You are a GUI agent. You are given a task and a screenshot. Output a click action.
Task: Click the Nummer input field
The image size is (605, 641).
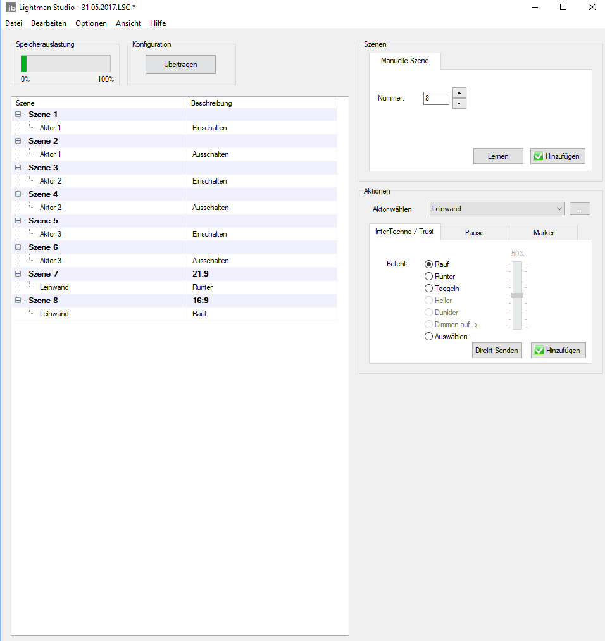point(436,99)
